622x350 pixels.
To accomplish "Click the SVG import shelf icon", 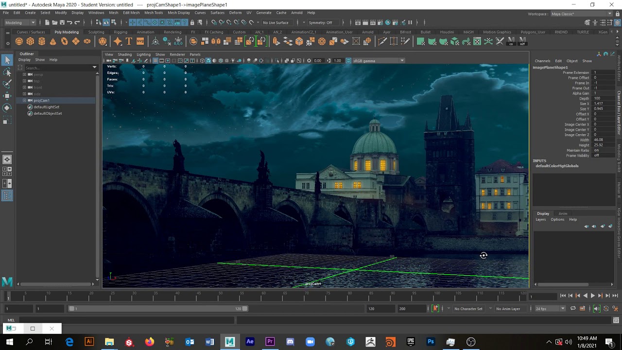I will (140, 41).
